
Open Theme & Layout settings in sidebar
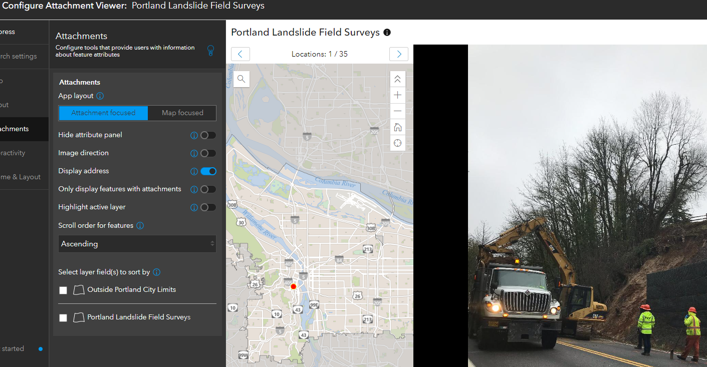click(x=20, y=176)
